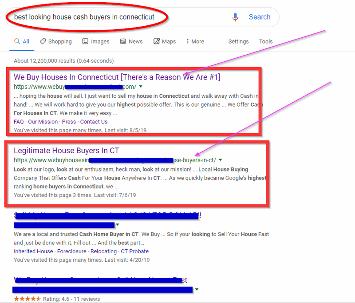Click the blue Search button
The image size is (355, 303).
click(260, 17)
